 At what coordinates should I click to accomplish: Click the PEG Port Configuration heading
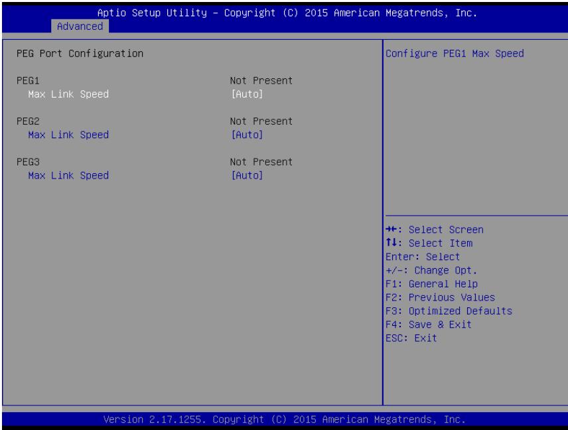80,54
